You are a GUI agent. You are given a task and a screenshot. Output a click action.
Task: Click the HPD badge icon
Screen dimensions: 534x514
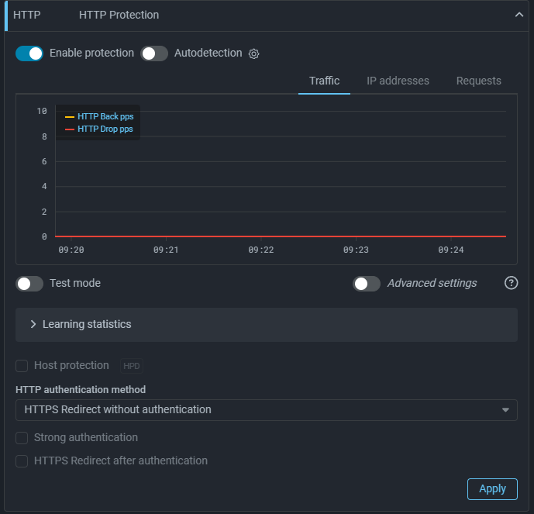[132, 366]
